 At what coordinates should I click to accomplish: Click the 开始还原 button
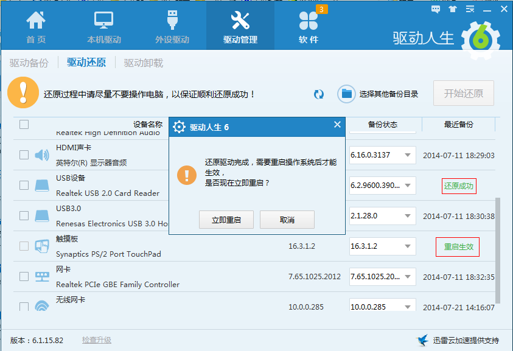pyautogui.click(x=464, y=93)
